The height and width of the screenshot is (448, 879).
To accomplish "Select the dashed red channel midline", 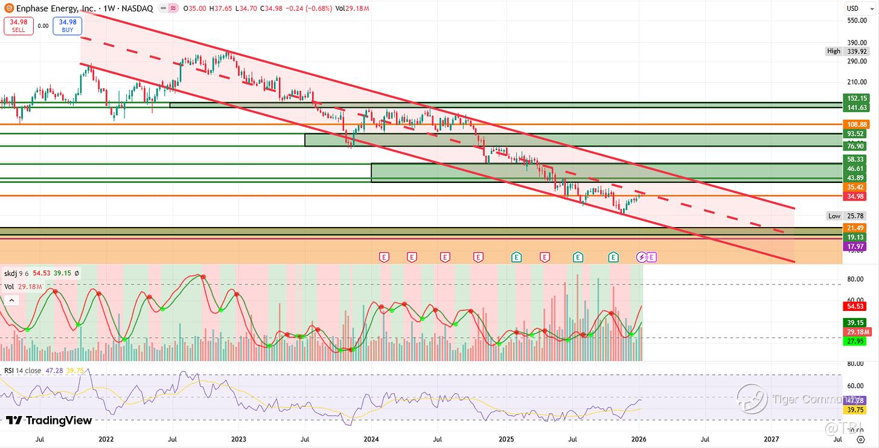I will click(432, 135).
